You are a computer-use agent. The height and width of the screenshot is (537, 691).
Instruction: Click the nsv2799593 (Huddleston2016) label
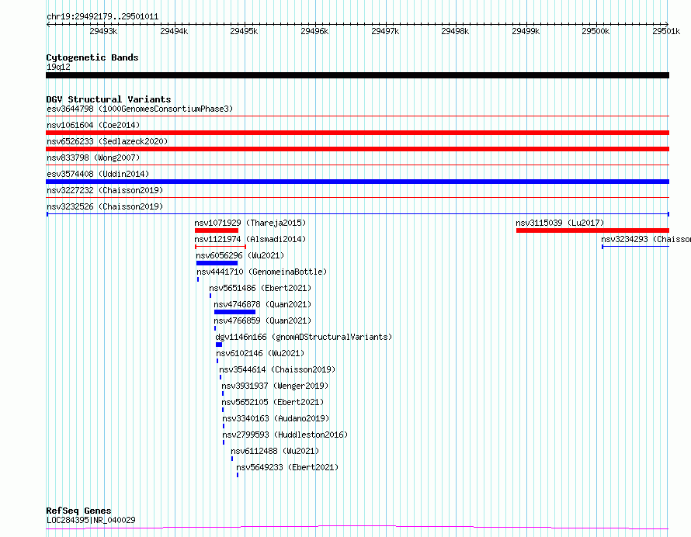coord(285,435)
